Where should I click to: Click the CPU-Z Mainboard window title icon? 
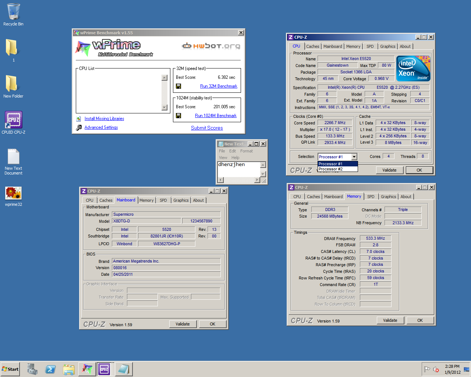(84, 191)
